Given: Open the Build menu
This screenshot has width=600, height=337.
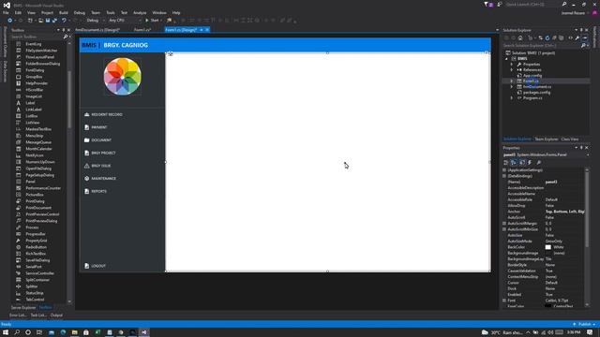Looking at the screenshot, I should tap(64, 12).
